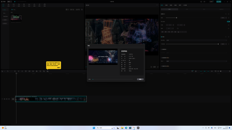Click the Undo arrow in timeline toolbar
232x130 pixels.
(8, 71)
